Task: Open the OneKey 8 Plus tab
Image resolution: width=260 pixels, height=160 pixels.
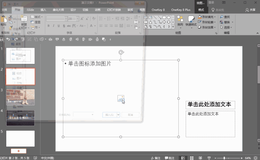Action: point(181,10)
